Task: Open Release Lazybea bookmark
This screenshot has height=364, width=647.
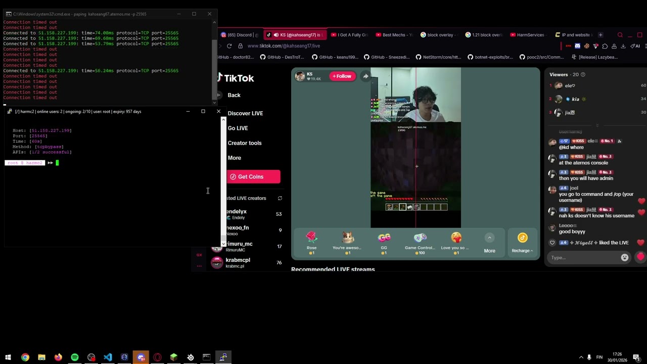Action: (594, 57)
